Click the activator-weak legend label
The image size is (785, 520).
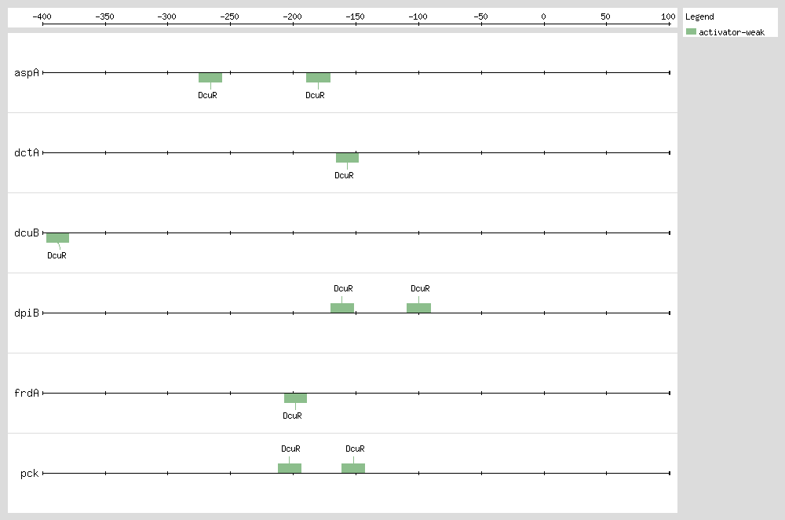(x=732, y=32)
